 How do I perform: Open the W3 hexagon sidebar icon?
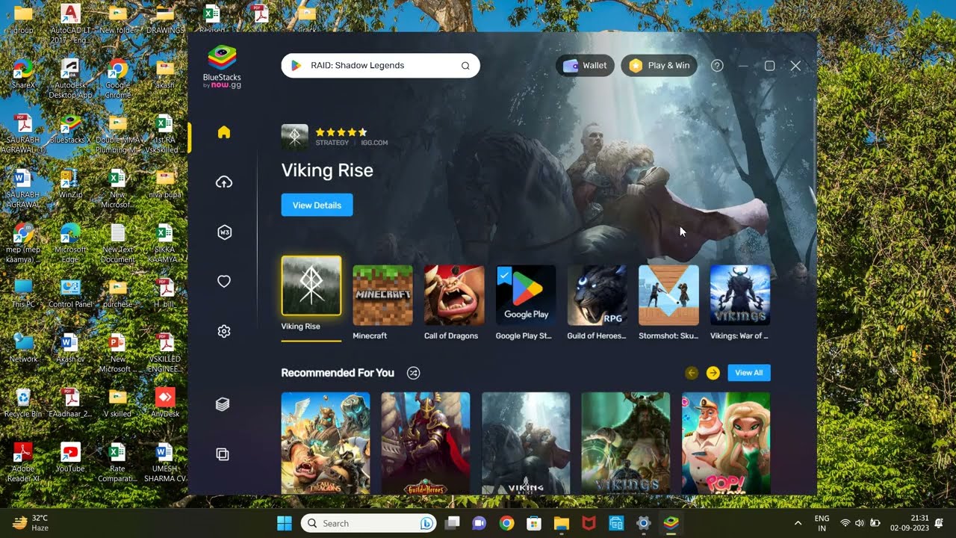coord(223,232)
